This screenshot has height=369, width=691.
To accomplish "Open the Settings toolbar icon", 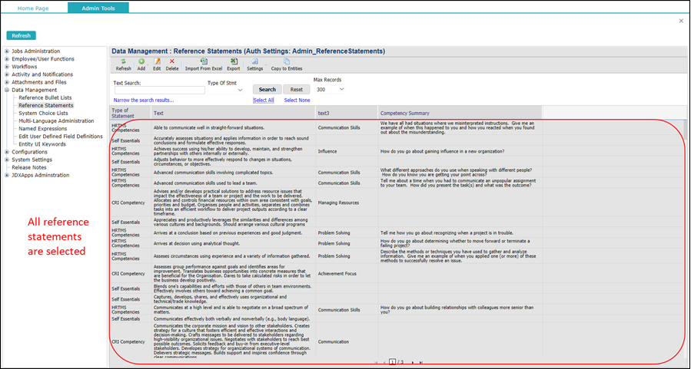I will pyautogui.click(x=254, y=61).
